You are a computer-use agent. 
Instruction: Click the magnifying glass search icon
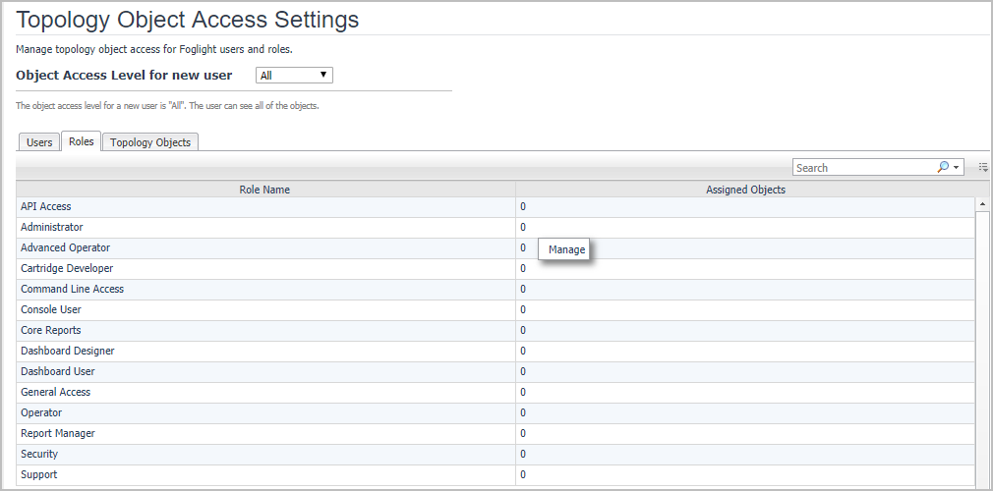[x=943, y=167]
